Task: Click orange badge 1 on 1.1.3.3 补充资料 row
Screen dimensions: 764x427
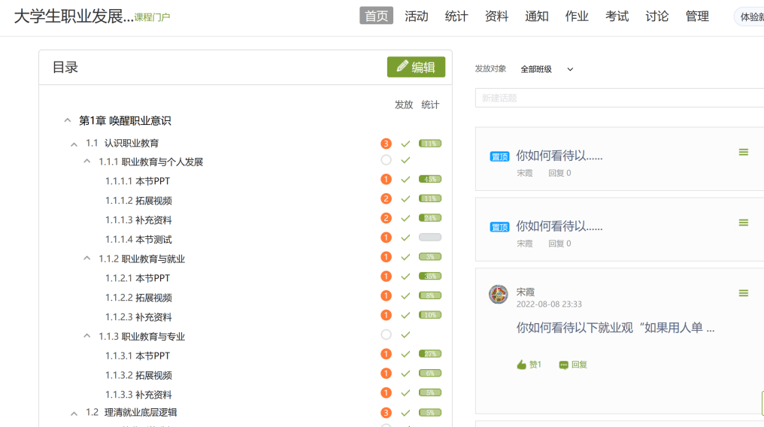Action: coord(386,393)
